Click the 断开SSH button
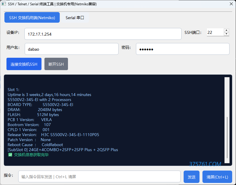This screenshot has height=185, width=236. coord(56,64)
